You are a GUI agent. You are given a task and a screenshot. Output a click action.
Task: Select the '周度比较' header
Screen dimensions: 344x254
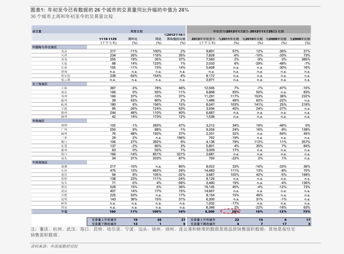pos(137,31)
